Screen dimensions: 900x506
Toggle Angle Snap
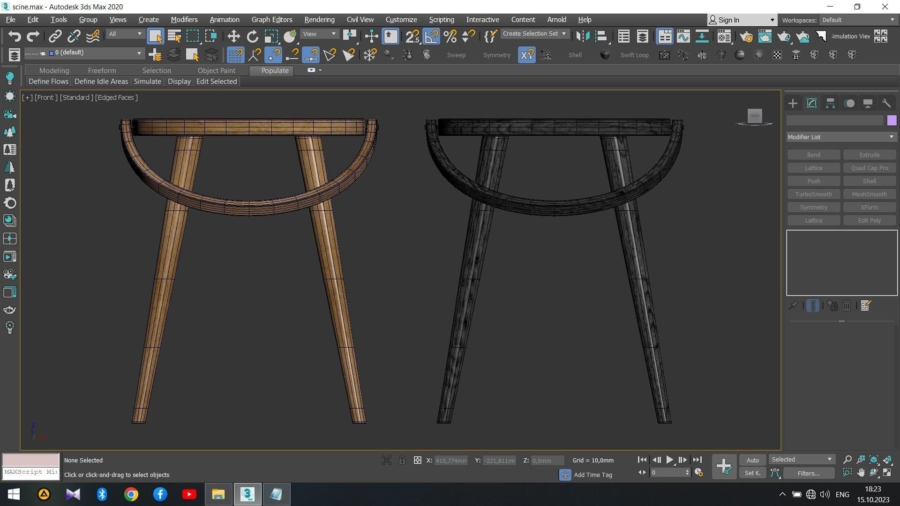[431, 36]
